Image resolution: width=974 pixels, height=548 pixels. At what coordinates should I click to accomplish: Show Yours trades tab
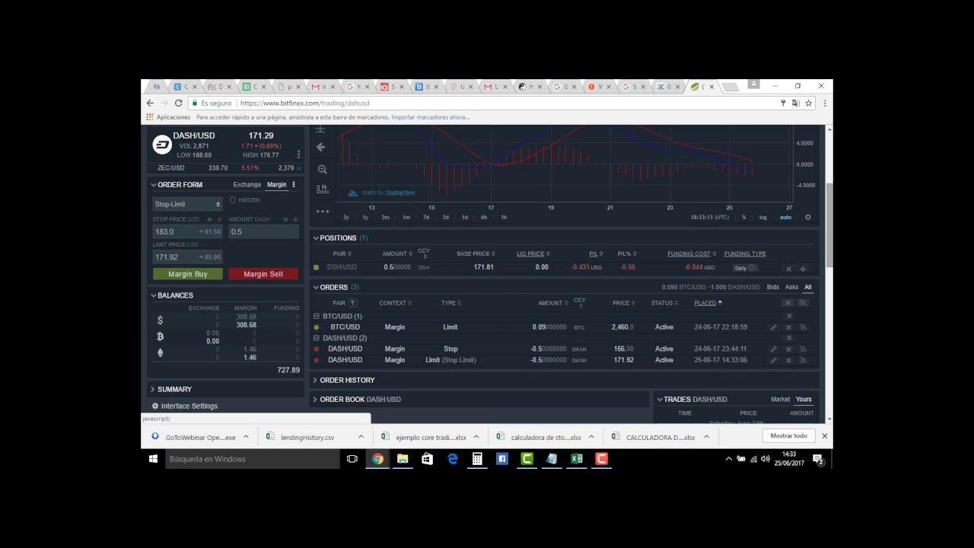(804, 400)
